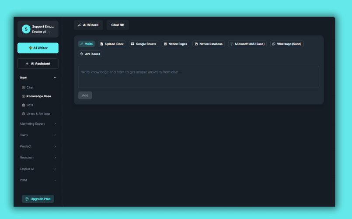
Task: Click the lightning bolt icon on AI Writer
Action: pos(30,48)
